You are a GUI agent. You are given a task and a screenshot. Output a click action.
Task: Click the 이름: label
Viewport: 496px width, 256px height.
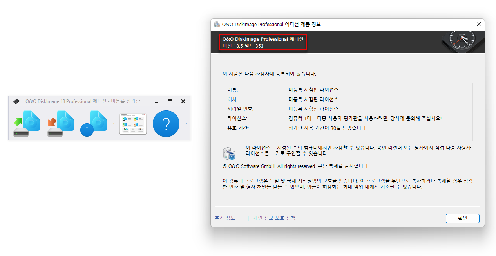tap(233, 90)
